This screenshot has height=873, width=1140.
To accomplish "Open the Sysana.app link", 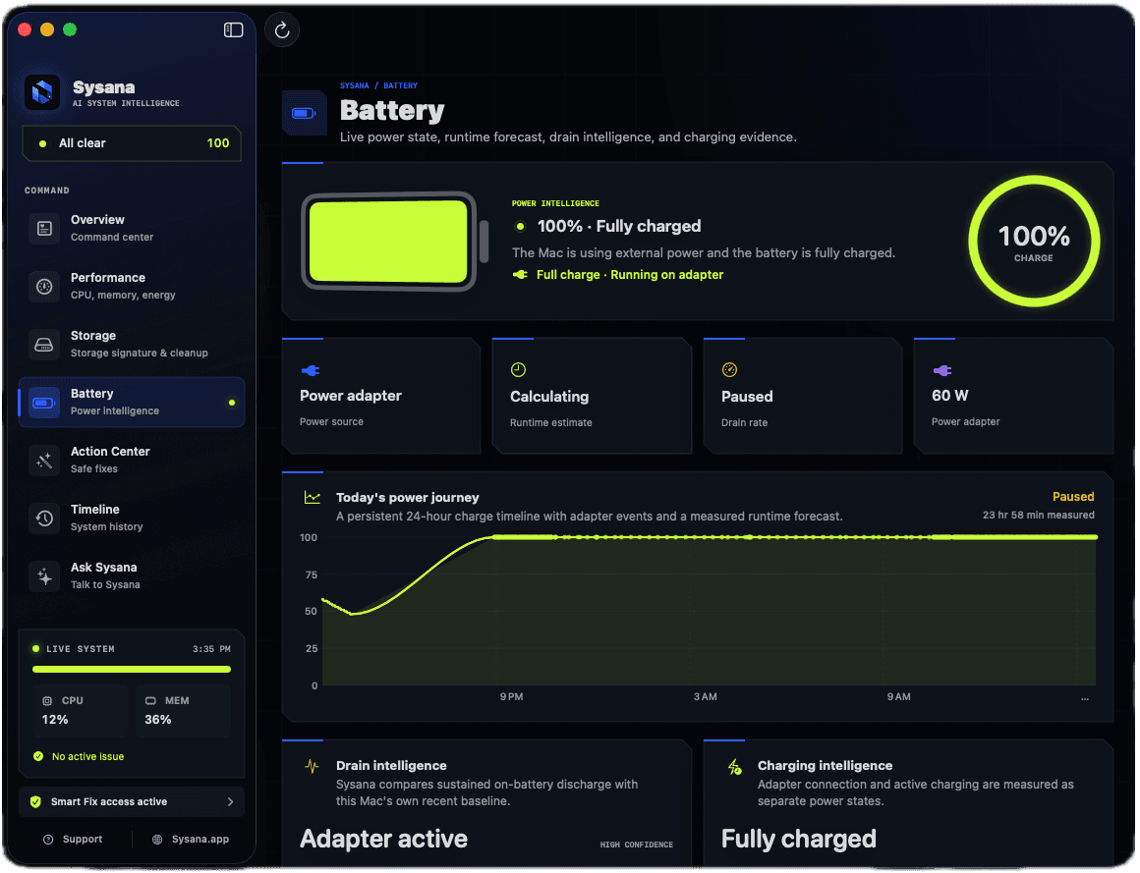I will coord(191,840).
